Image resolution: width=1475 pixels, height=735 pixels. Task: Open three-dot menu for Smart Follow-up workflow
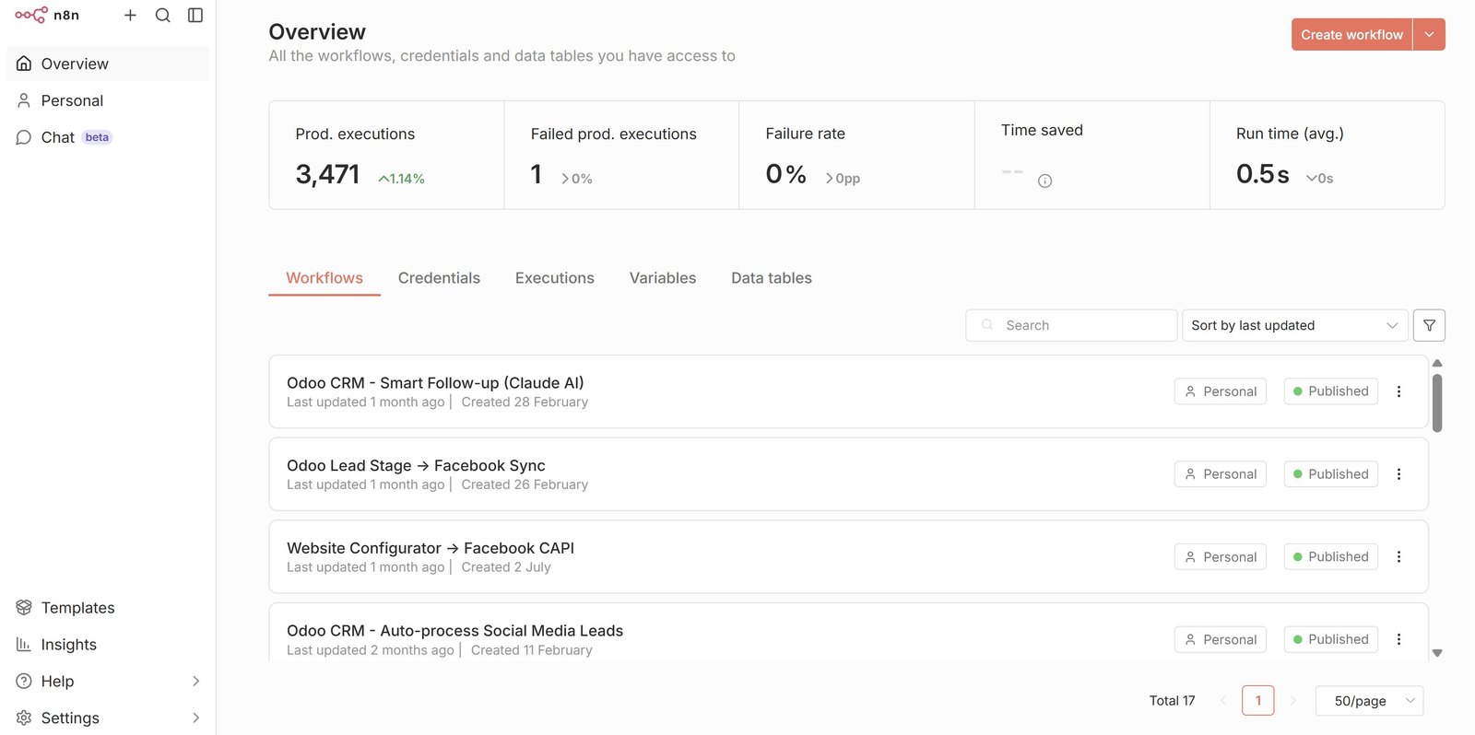pos(1398,391)
